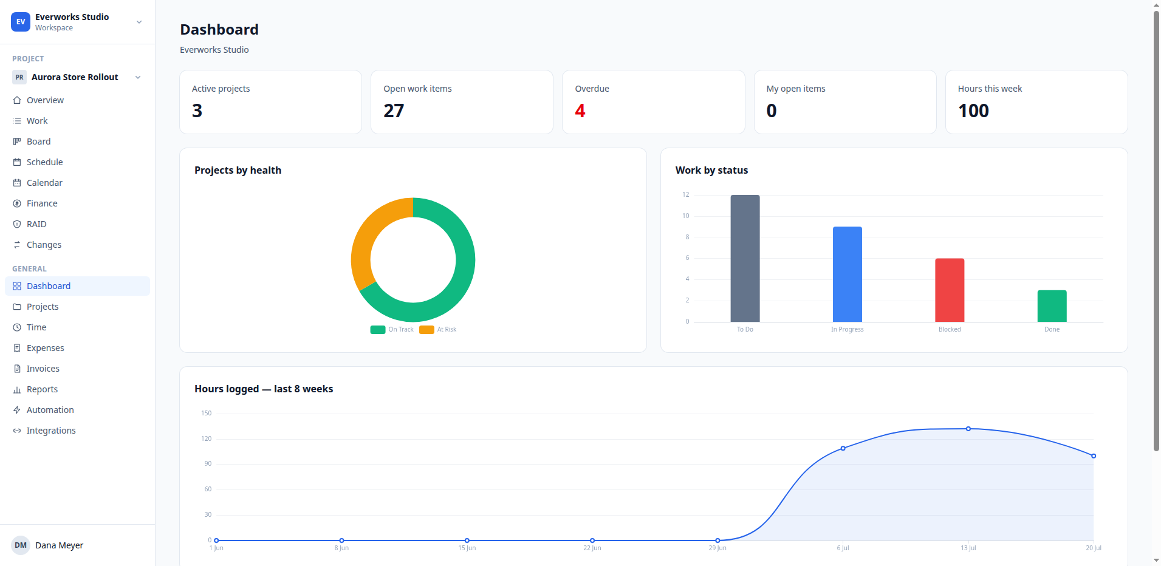Click the Work list icon
The height and width of the screenshot is (566, 1161).
(17, 121)
